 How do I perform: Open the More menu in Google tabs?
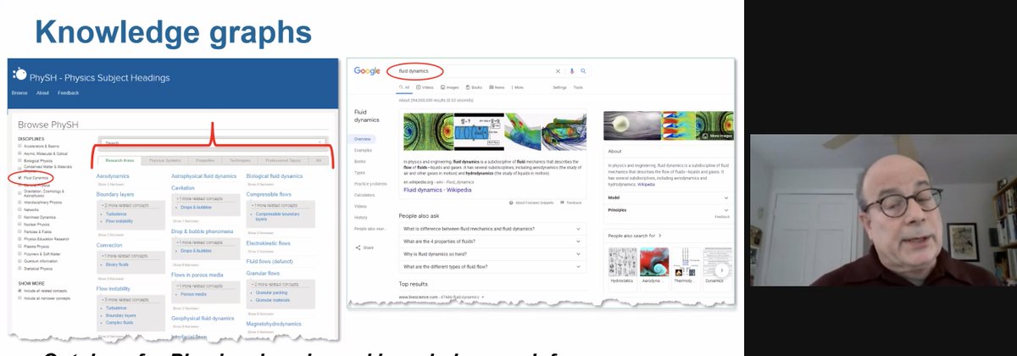(x=517, y=87)
